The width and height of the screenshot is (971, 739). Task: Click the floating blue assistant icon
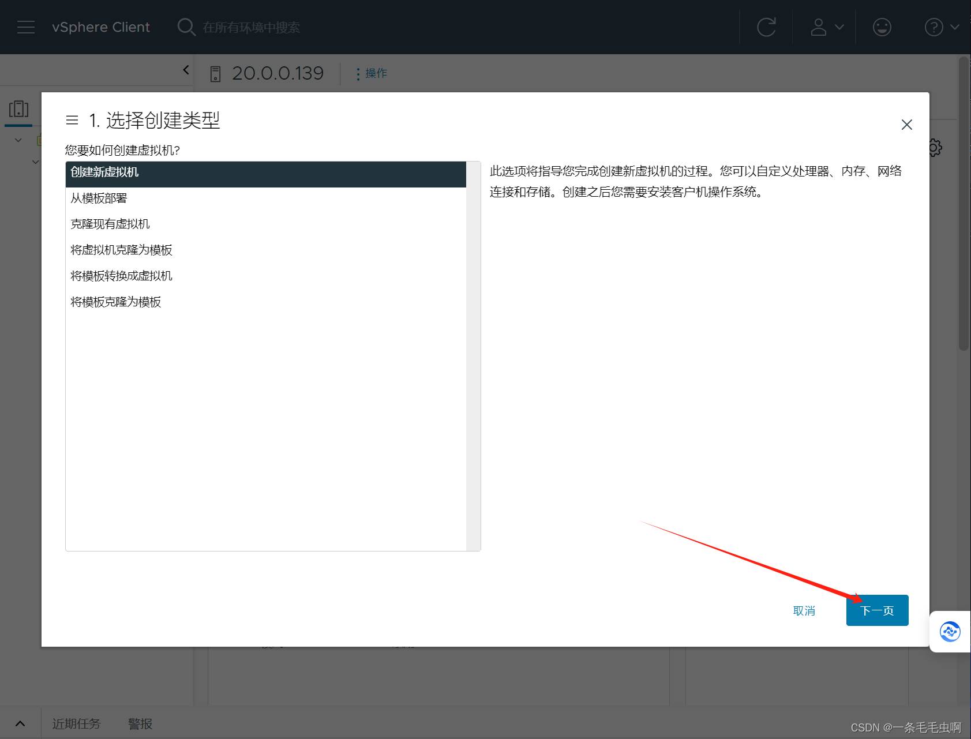tap(950, 632)
